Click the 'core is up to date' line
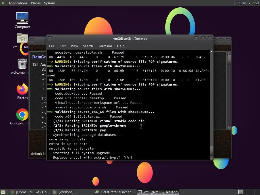The height and width of the screenshot is (195, 260). pyautogui.click(x=67, y=139)
